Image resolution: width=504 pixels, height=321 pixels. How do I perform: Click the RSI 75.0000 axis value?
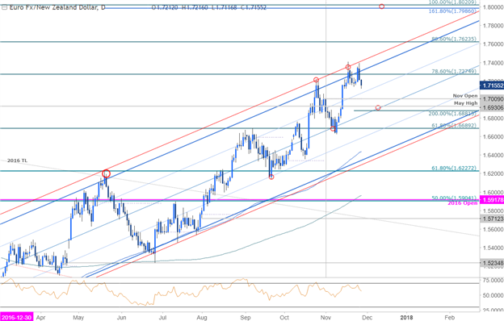(493, 280)
